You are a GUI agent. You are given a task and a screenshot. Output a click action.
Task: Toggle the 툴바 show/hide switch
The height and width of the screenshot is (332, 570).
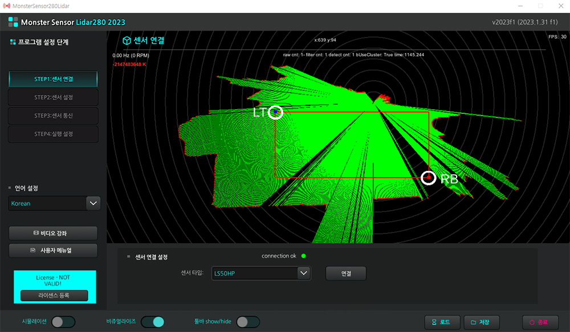(248, 322)
